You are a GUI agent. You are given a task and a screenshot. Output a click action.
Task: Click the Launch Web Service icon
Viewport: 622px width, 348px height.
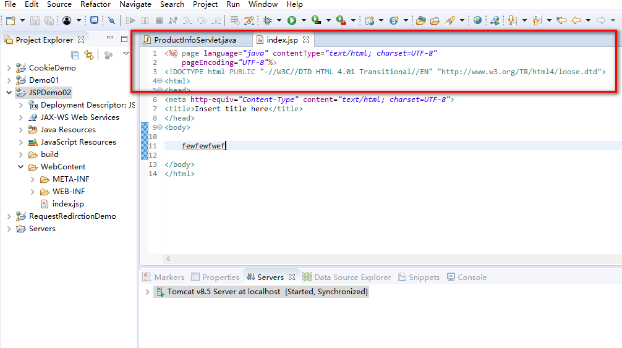coord(495,20)
